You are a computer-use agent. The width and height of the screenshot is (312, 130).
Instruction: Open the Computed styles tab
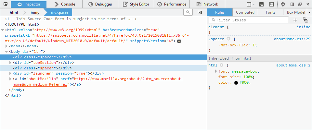(245, 12)
